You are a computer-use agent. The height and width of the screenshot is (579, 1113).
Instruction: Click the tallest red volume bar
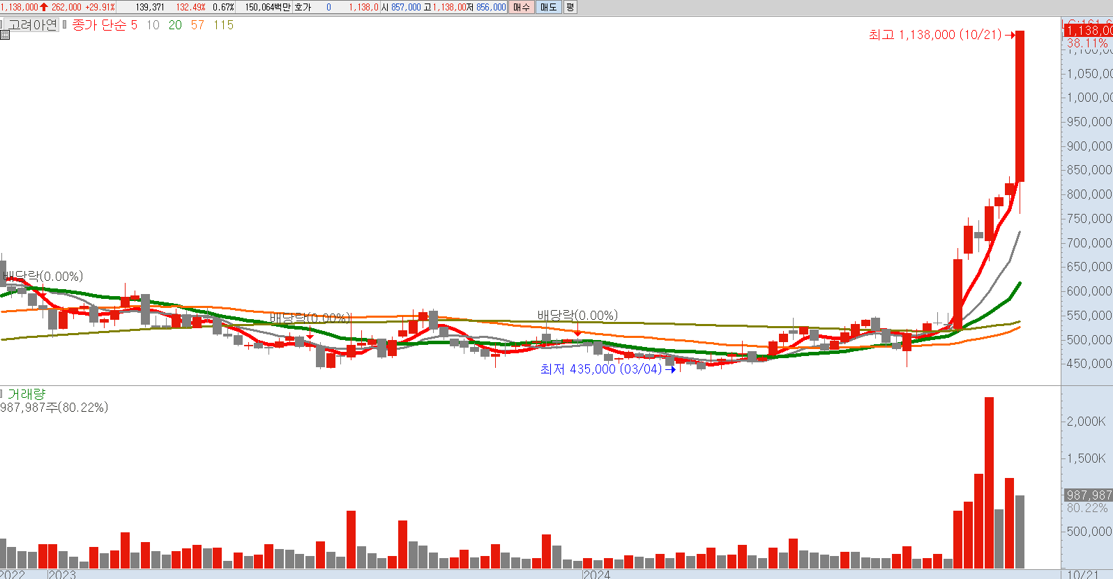click(x=989, y=483)
